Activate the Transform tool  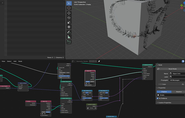(x=69, y=27)
